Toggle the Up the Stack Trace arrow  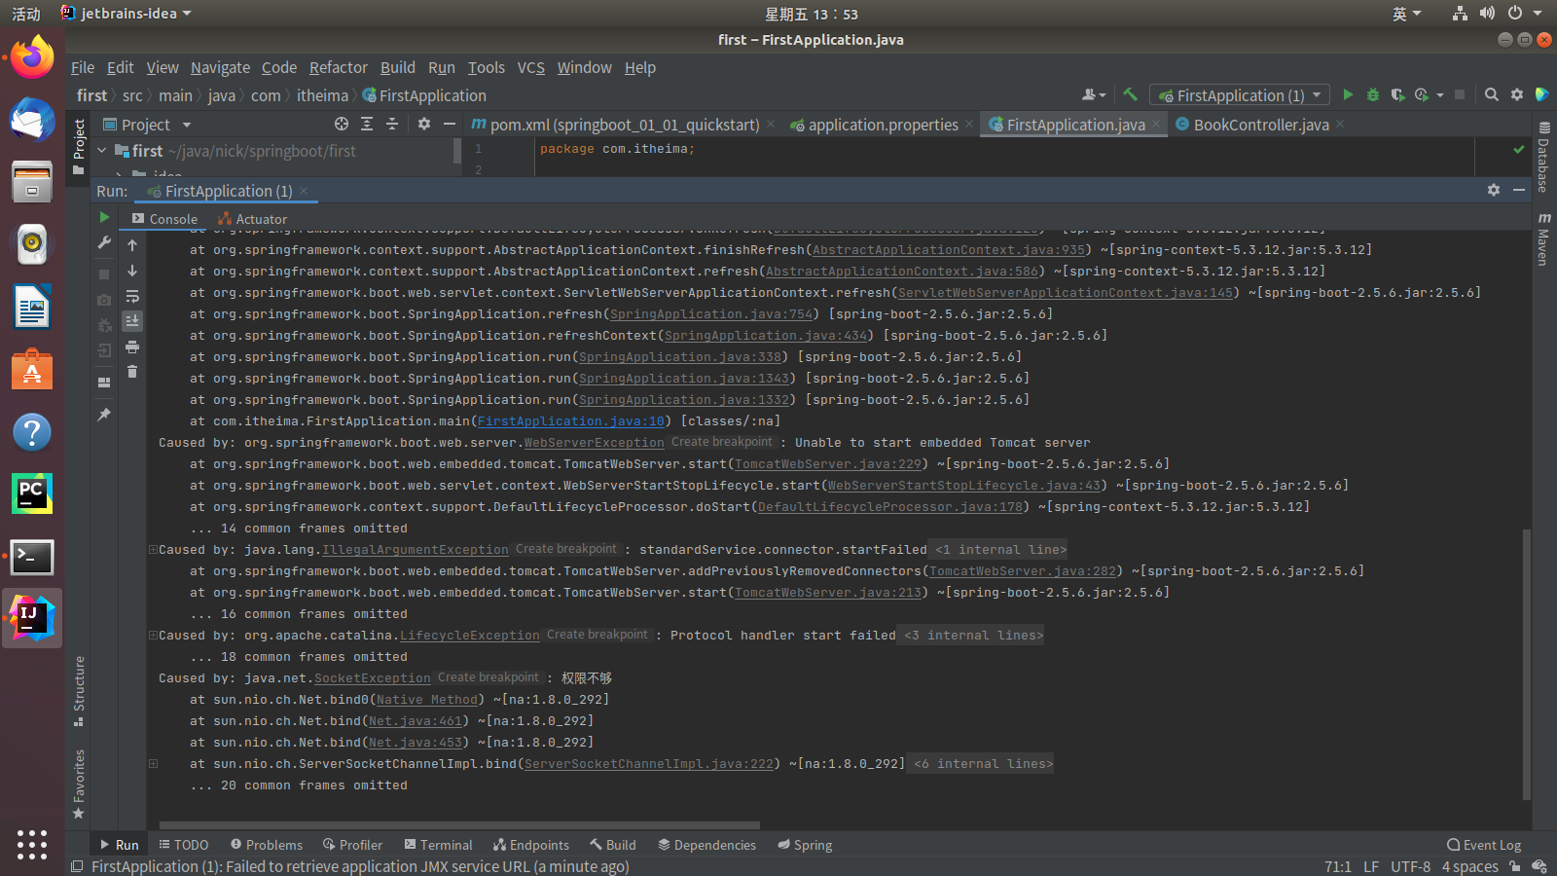pyautogui.click(x=133, y=245)
